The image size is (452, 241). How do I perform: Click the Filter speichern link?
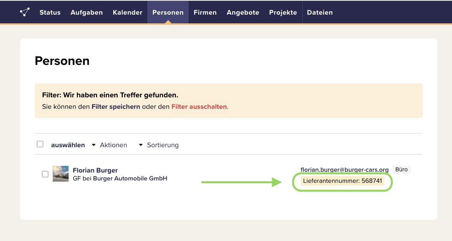tap(116, 106)
